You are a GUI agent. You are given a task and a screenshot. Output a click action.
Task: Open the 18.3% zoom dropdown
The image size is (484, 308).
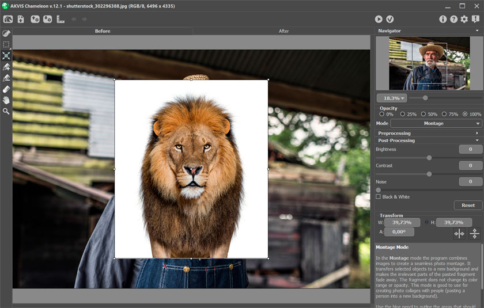pos(392,98)
